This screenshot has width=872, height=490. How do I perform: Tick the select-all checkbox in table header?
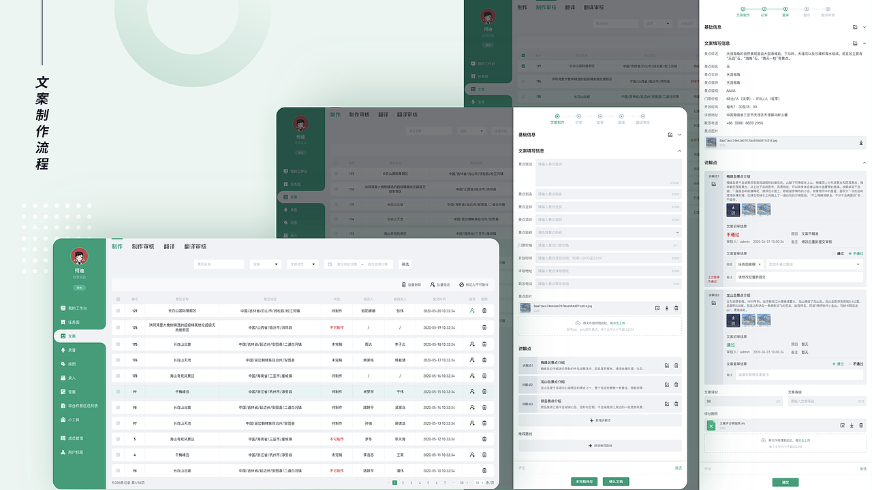pos(118,299)
